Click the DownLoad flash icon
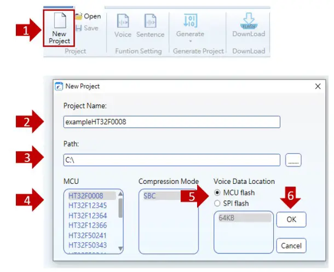Image resolution: width=334 pixels, height=272 pixels. tap(249, 21)
